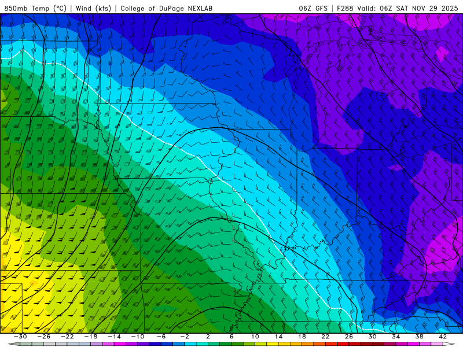Click the -6 colorbar label
Viewport: 463px width, 347px height.
pyautogui.click(x=161, y=337)
